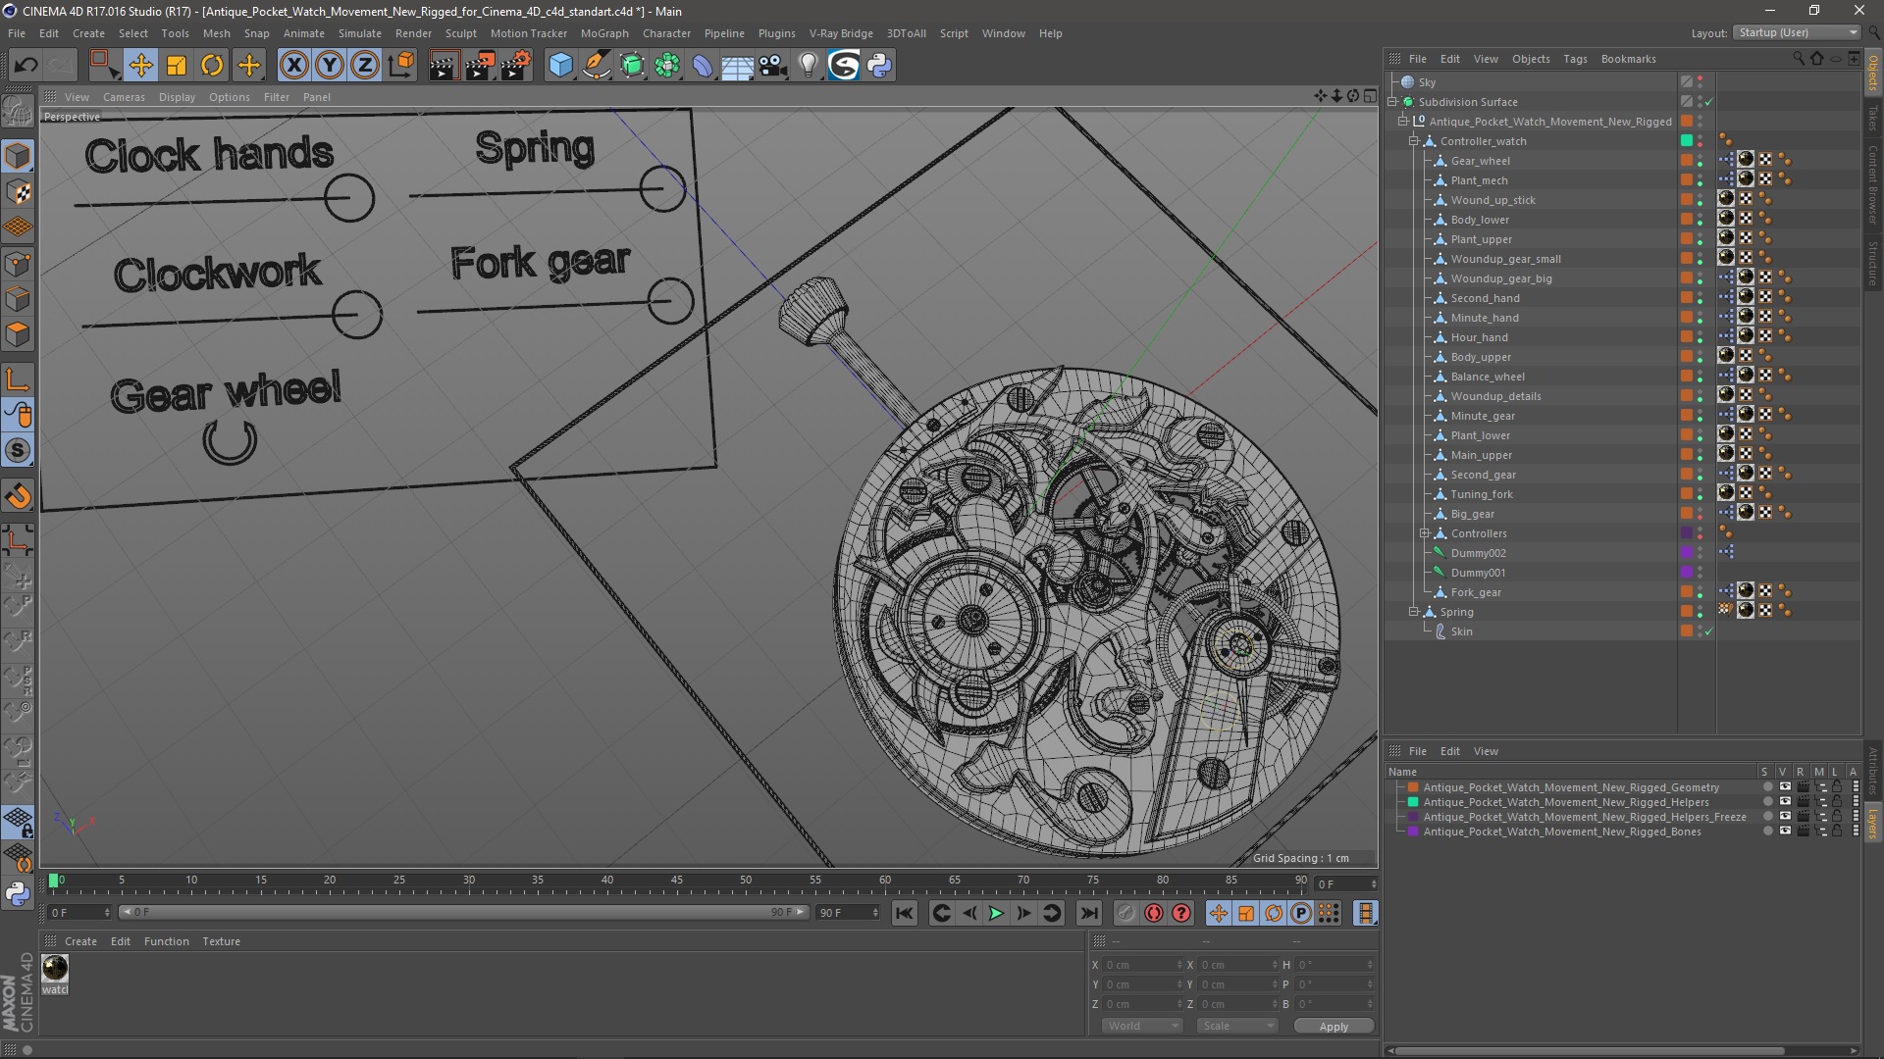The height and width of the screenshot is (1059, 1884).
Task: Click the Undo arrow icon
Action: 26,65
